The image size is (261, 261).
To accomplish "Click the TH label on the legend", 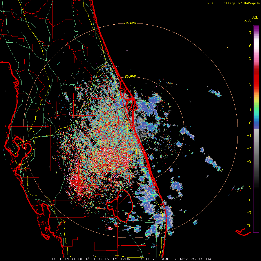I will (x=249, y=226).
